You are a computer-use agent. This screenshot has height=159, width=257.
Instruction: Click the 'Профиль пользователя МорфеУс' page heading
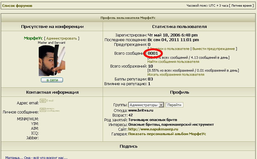(x=128, y=18)
